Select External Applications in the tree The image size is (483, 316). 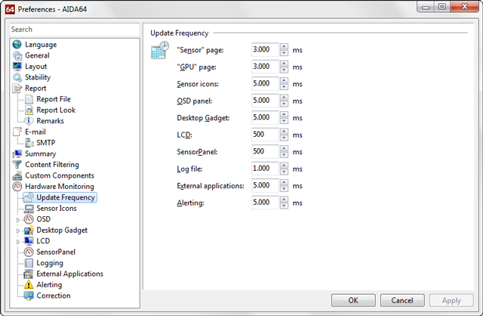pos(69,274)
